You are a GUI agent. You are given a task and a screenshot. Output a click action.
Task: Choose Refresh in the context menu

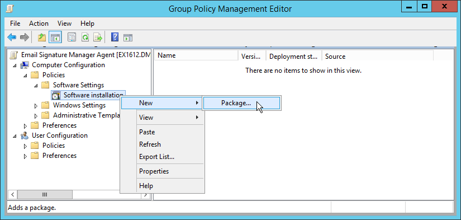pos(161,144)
